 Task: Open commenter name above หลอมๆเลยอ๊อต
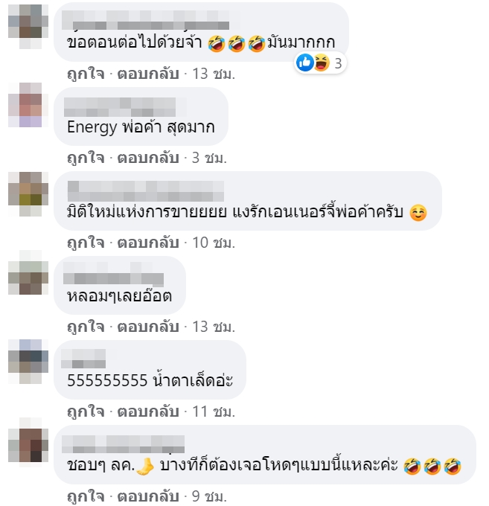113,274
